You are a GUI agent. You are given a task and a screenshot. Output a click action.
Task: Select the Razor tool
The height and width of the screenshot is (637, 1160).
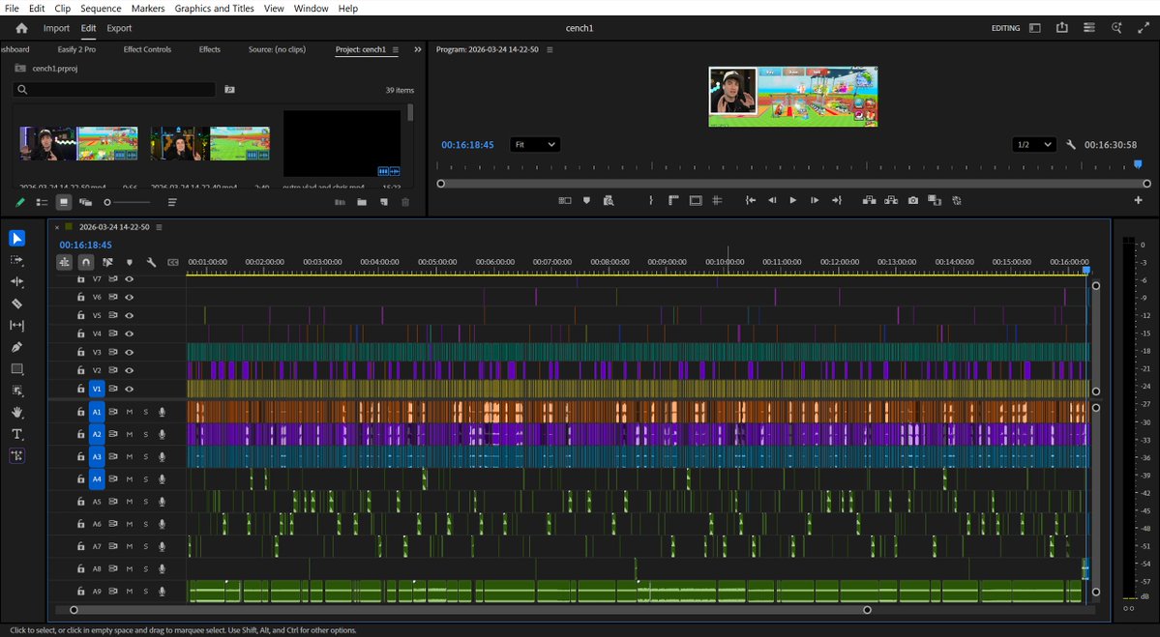coord(16,304)
